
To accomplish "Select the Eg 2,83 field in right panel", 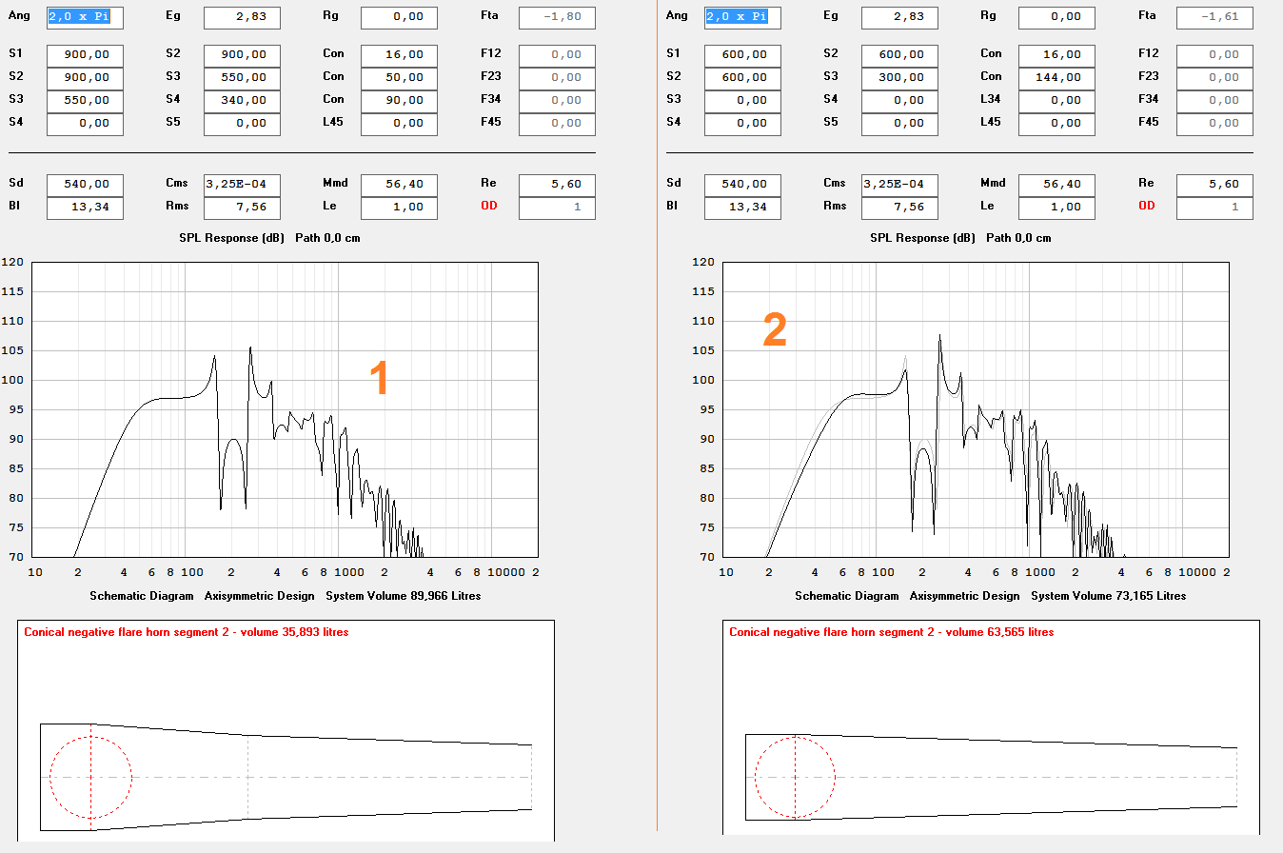I will click(899, 17).
